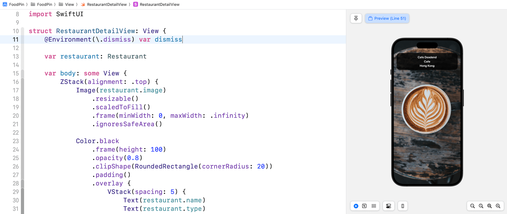Place cursor on Color.black code line
This screenshot has width=507, height=214.
coord(97,141)
